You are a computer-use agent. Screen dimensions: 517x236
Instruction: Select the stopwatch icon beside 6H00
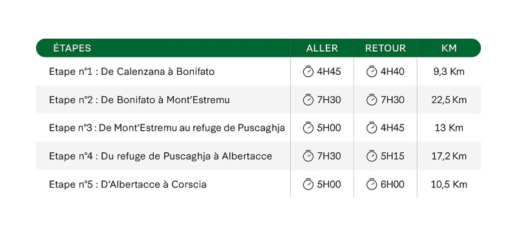(371, 184)
